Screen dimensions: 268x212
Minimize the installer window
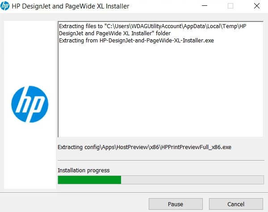pyautogui.click(x=205, y=6)
